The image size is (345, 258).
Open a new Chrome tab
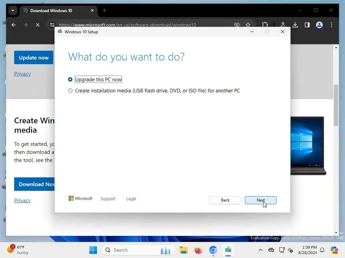[104, 10]
